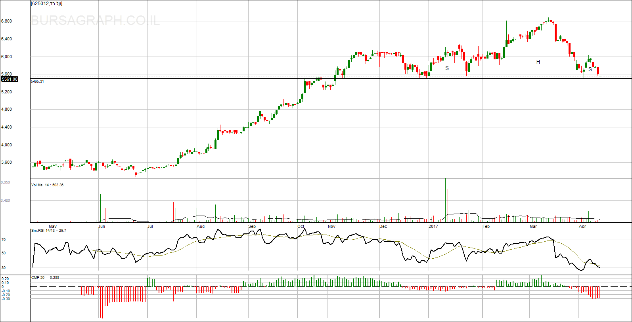Screen dimensions: 632x322
Task: Click the 5561.00 current price tag
Action: (10, 79)
